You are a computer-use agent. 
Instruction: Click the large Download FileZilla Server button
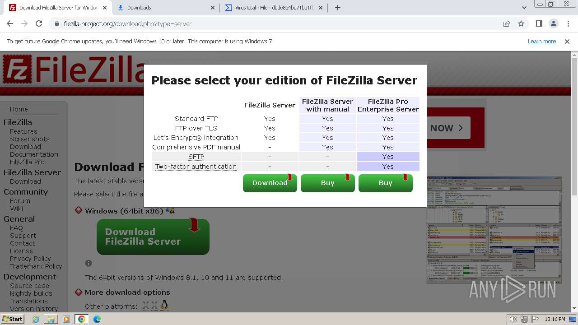tap(153, 237)
